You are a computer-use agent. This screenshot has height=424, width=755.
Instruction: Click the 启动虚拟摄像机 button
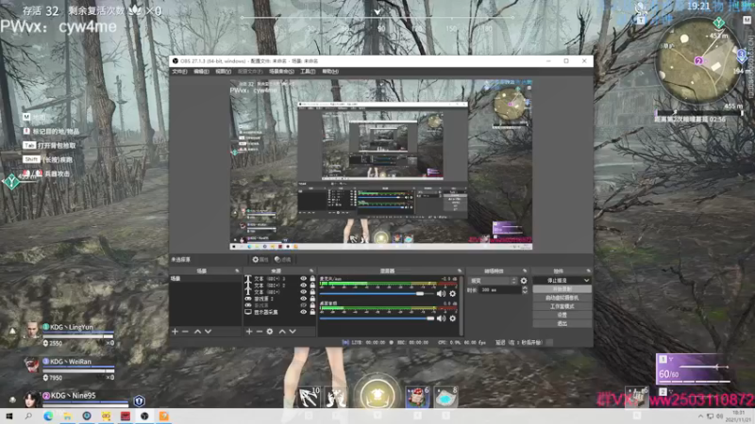pos(562,298)
